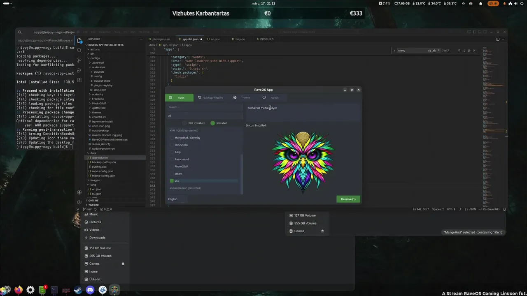Expand the OUTLINE section

coord(93,201)
